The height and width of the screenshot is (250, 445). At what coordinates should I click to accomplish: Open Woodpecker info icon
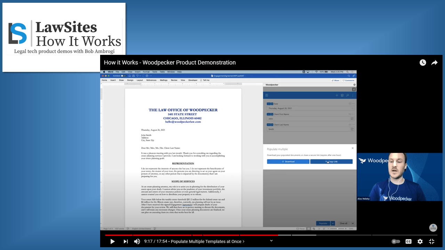pyautogui.click(x=354, y=89)
